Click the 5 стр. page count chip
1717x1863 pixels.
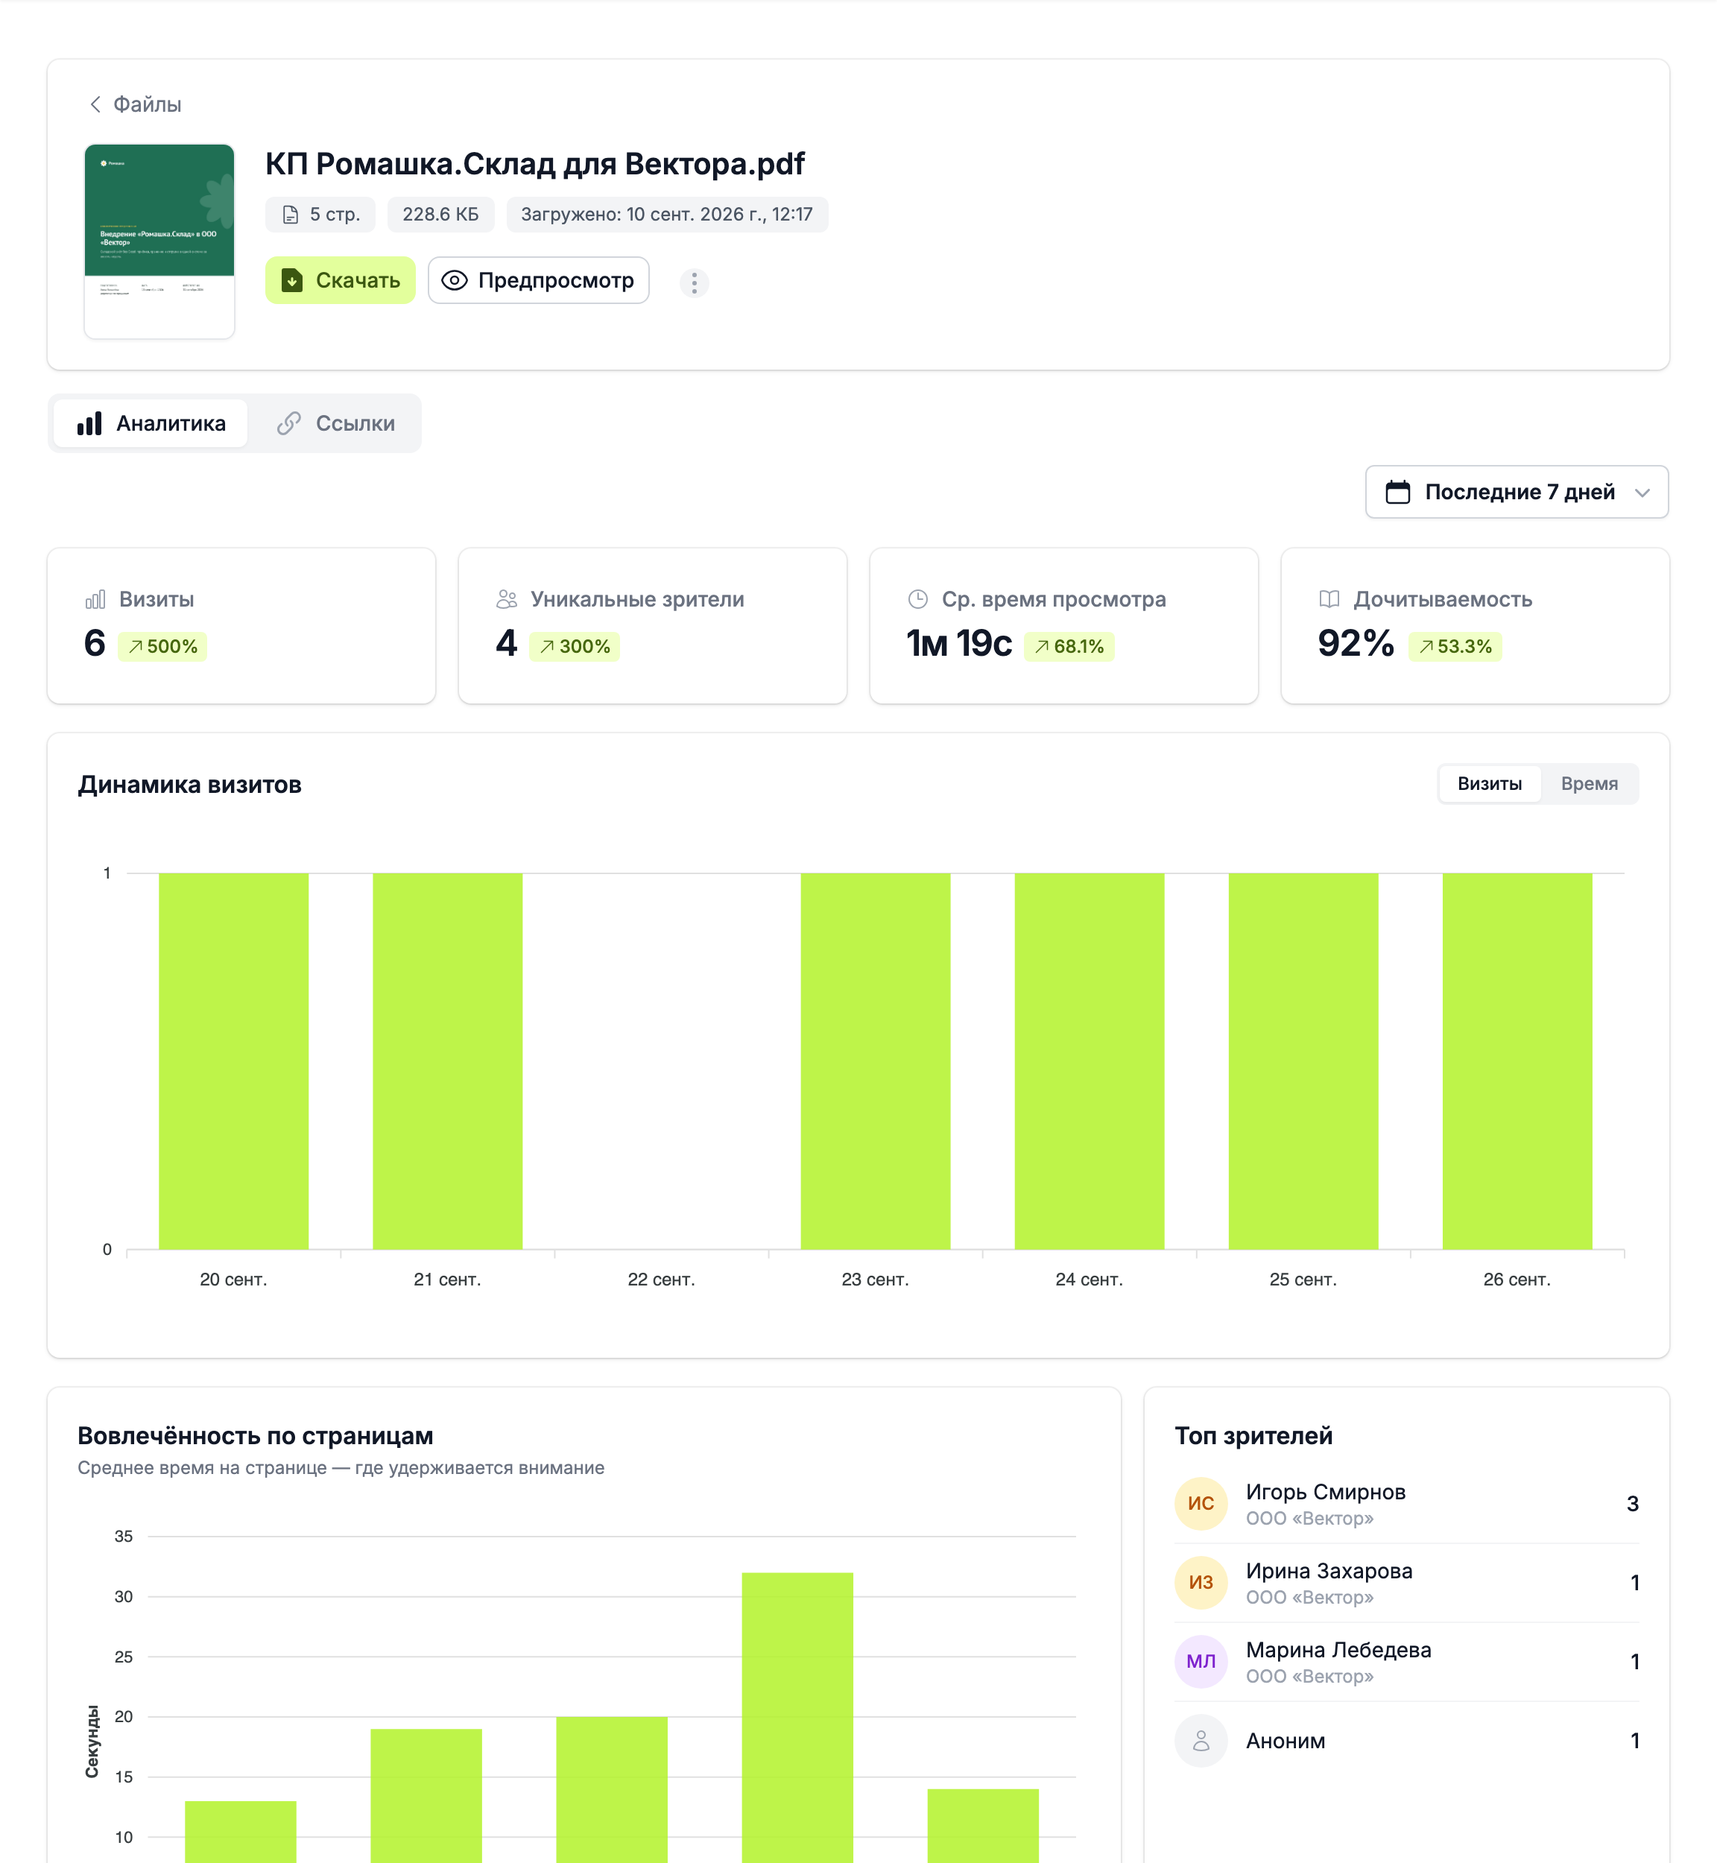point(320,215)
